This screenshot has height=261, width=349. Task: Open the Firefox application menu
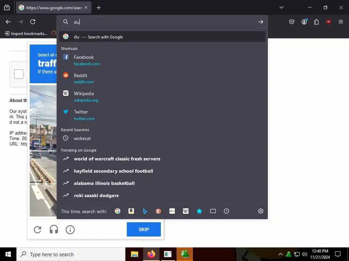[x=341, y=22]
